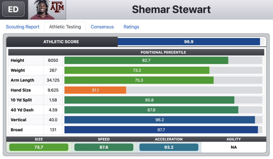
Task: Click the Weight percentile bar 73.2
Action: (x=137, y=70)
